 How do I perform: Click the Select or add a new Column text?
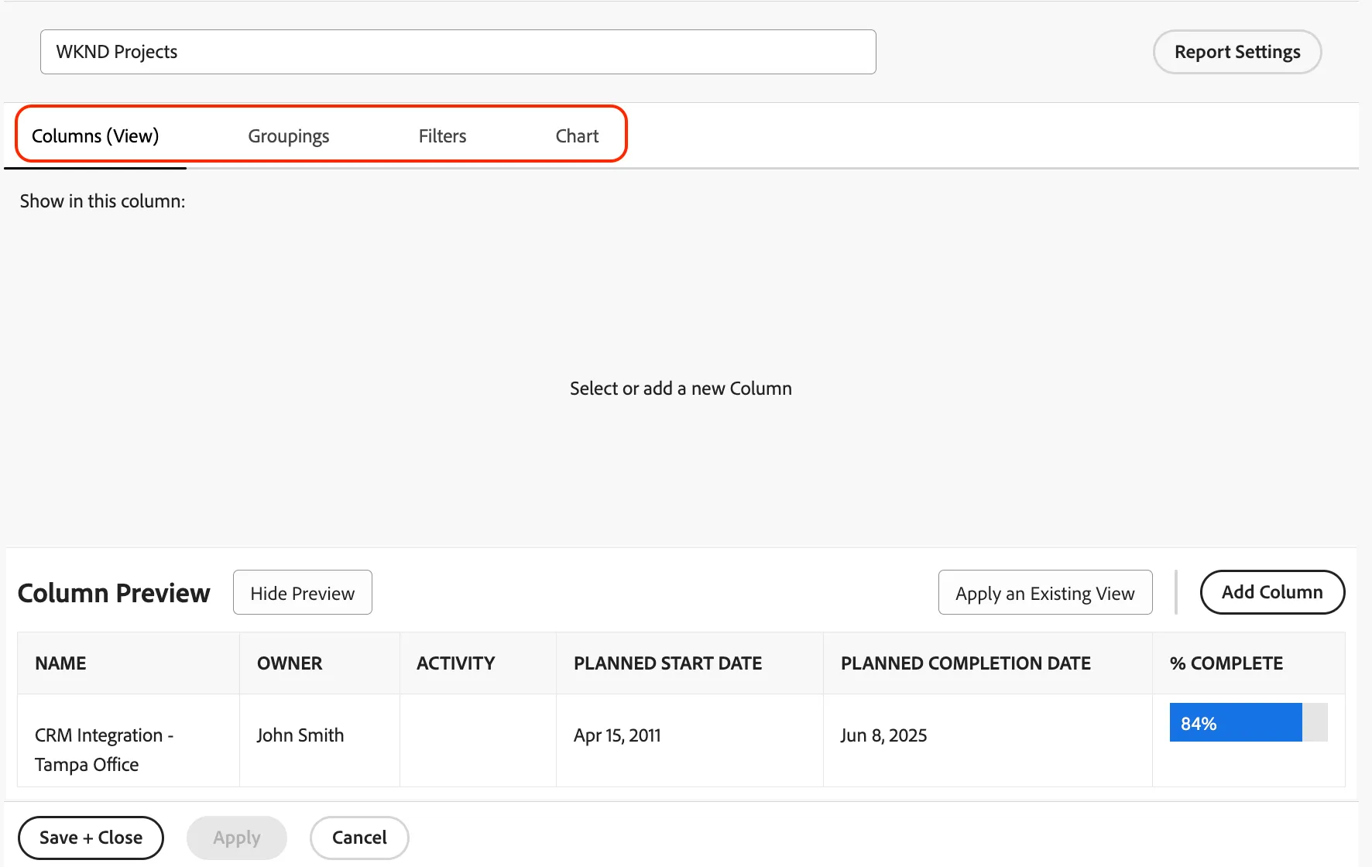click(x=681, y=389)
